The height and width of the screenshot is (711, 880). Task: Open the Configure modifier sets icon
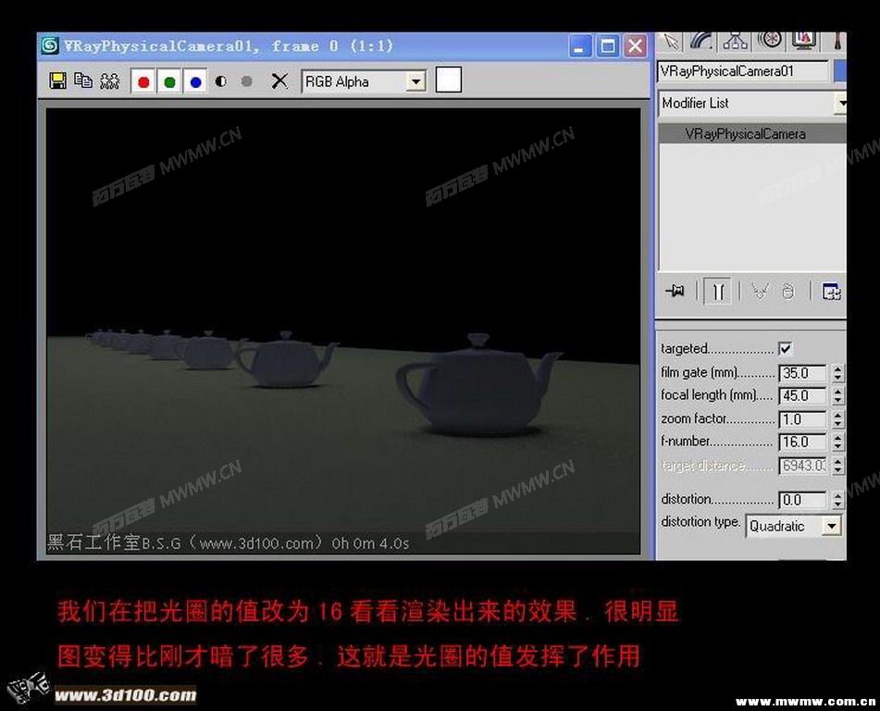pos(831,291)
